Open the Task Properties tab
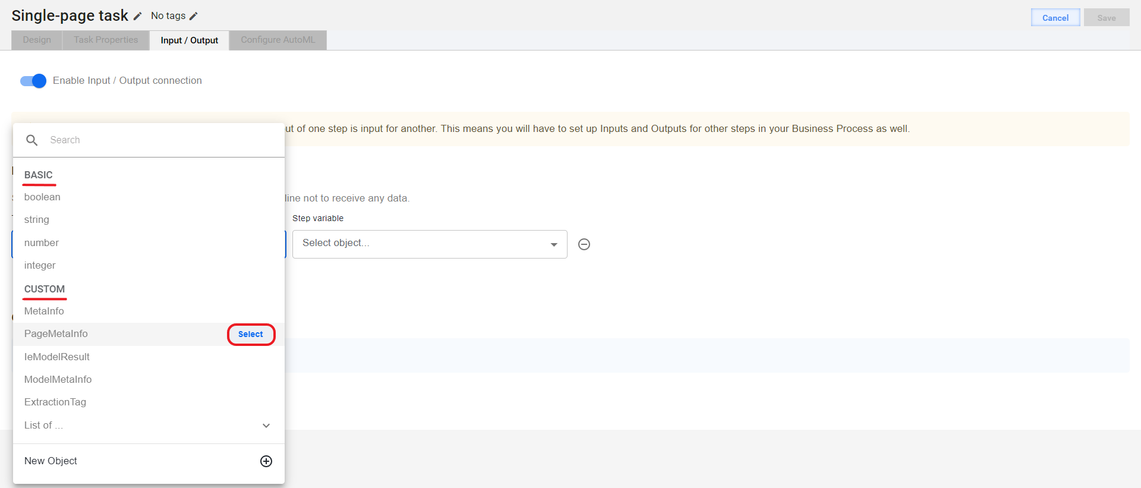Viewport: 1141px width, 488px height. (106, 40)
